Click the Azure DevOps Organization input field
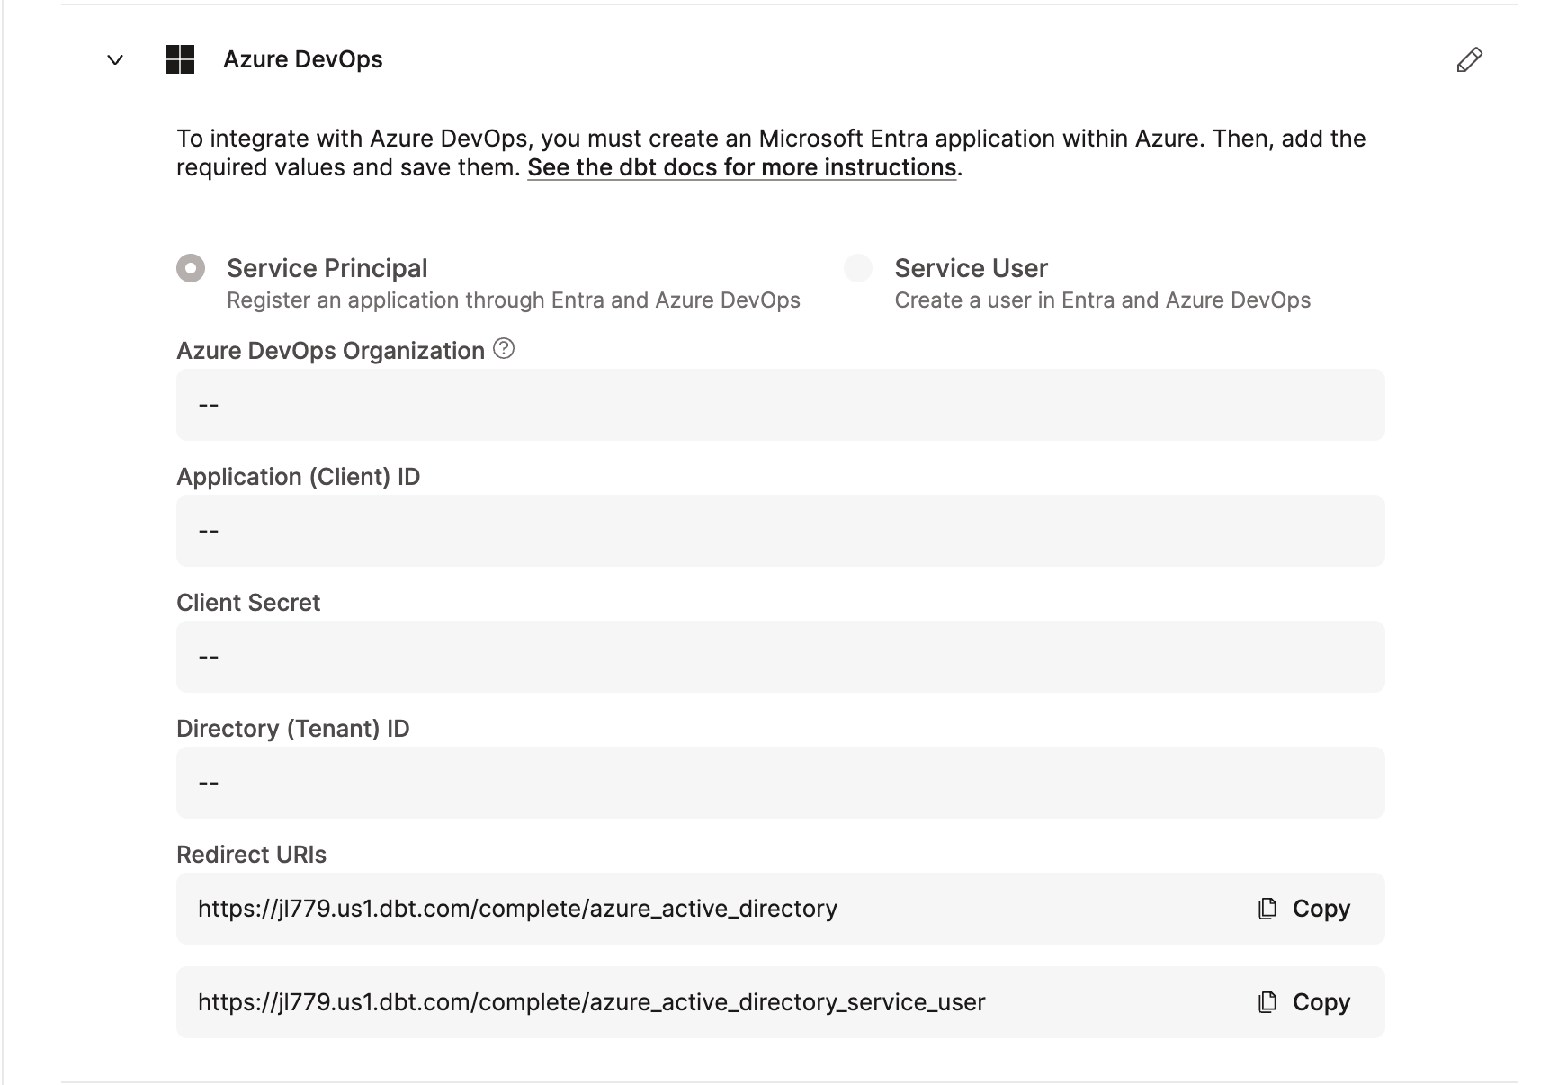This screenshot has height=1085, width=1567. click(x=779, y=405)
